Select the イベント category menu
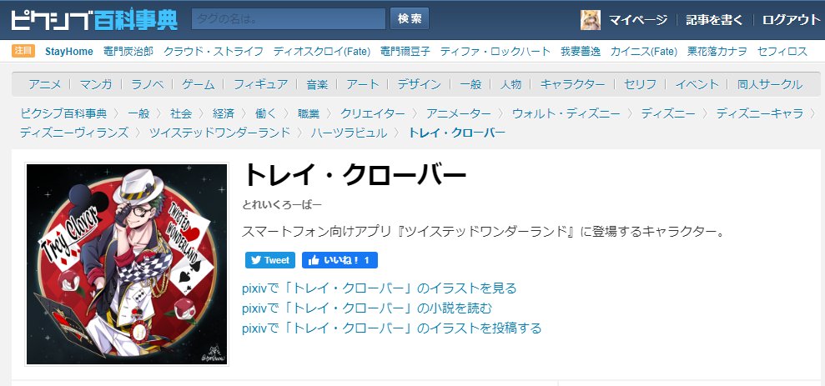The width and height of the screenshot is (825, 386). (x=697, y=84)
